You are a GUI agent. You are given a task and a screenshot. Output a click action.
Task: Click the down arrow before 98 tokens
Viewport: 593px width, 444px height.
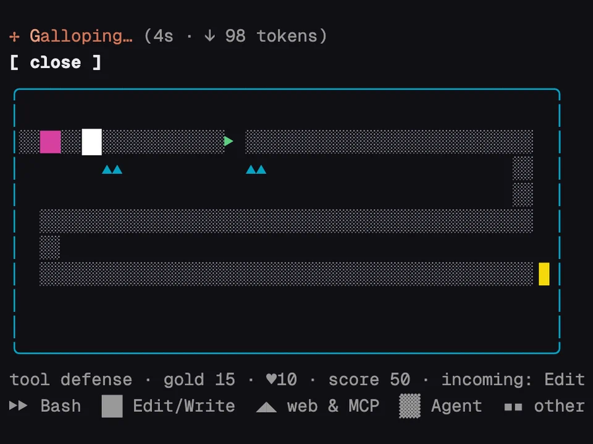pyautogui.click(x=209, y=36)
